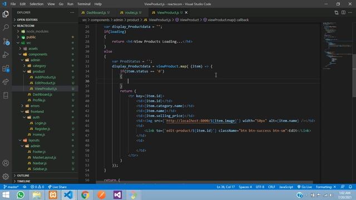Open the Terminal menu

[84, 4]
